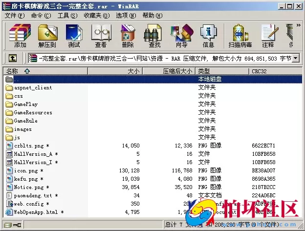Click the archive path text field
Screen dimensions: 305x231
[160, 58]
